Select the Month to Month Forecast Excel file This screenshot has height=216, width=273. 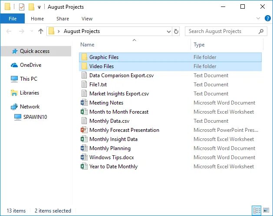tap(118, 112)
